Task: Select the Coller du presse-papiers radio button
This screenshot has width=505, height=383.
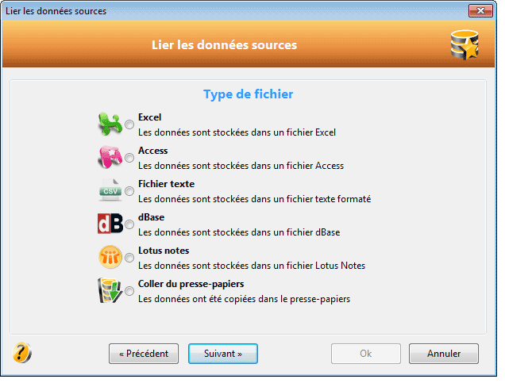Action: (129, 291)
